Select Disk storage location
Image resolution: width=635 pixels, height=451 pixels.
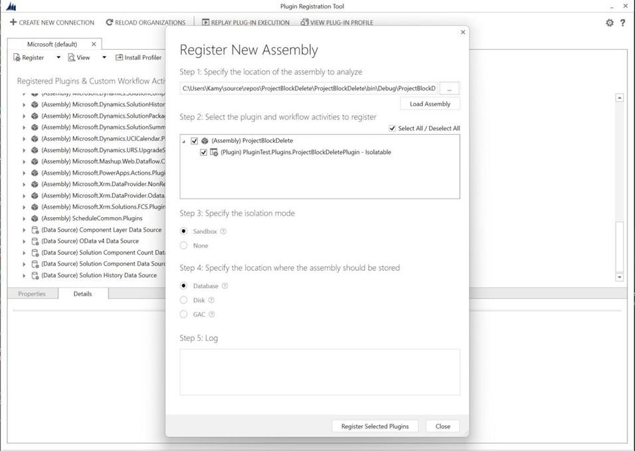click(184, 300)
